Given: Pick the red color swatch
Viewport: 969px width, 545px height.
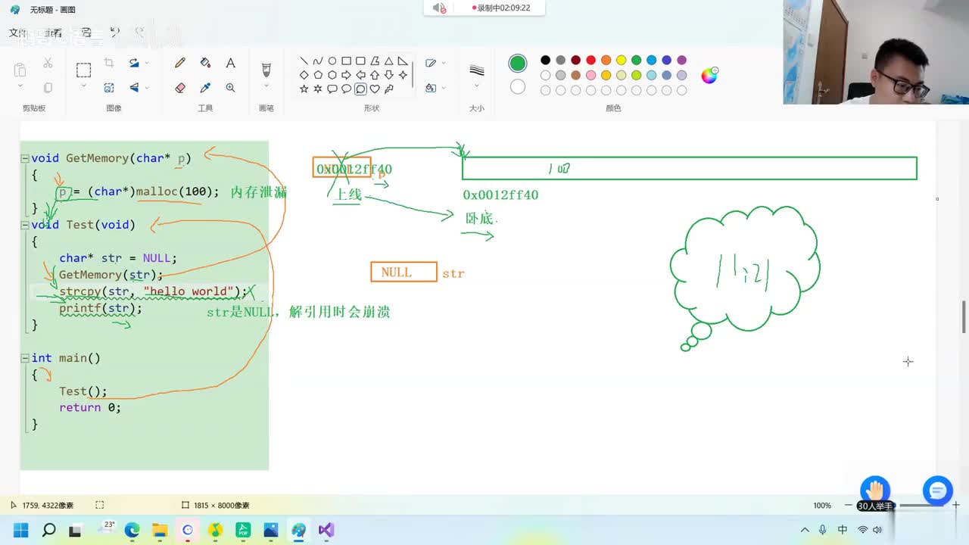Looking at the screenshot, I should coord(590,61).
